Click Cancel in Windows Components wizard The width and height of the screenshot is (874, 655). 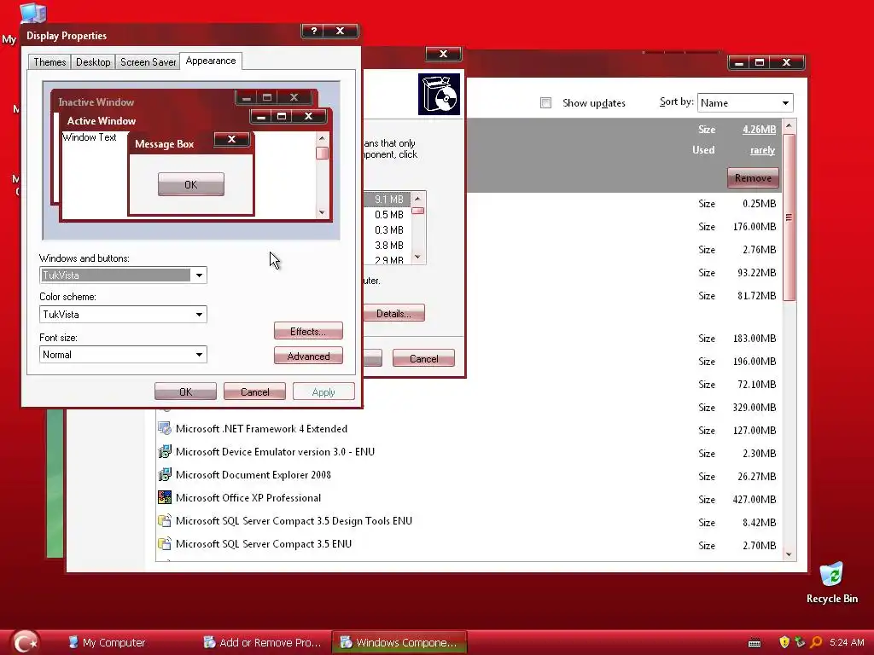tap(423, 358)
